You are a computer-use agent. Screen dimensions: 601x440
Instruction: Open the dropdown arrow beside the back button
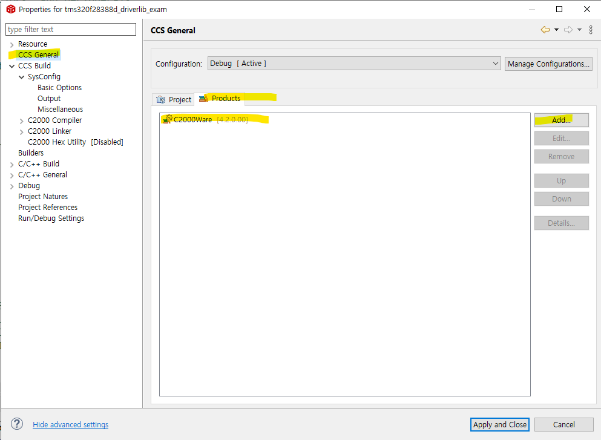click(x=556, y=30)
